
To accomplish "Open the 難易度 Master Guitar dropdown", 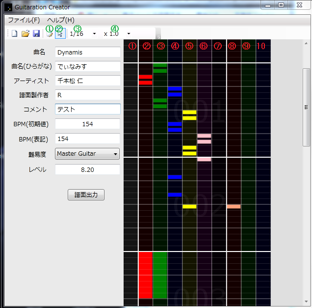I will tap(87, 154).
